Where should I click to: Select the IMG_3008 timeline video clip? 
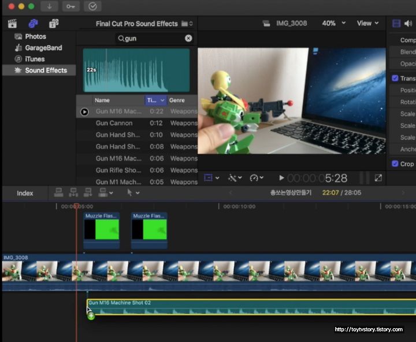point(209,273)
